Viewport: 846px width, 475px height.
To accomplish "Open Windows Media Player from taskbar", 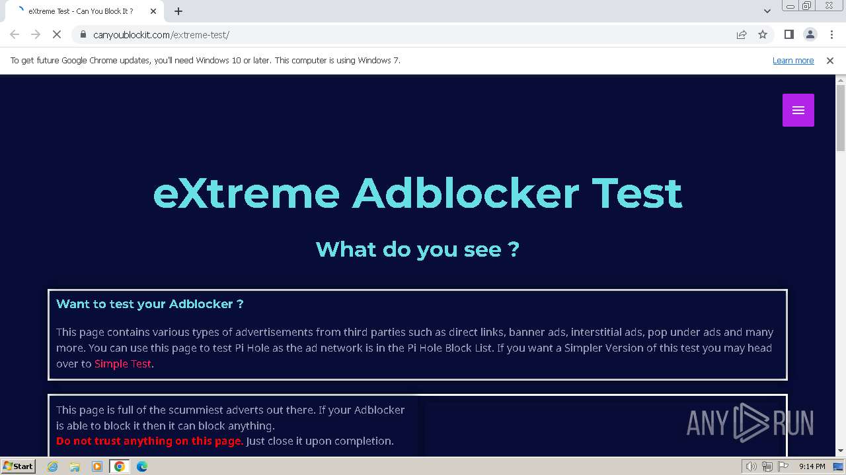I will pos(97,466).
